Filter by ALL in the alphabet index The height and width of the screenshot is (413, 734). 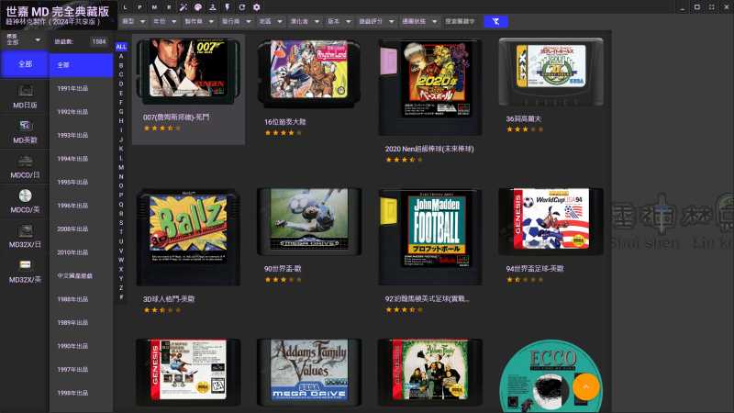[121, 47]
